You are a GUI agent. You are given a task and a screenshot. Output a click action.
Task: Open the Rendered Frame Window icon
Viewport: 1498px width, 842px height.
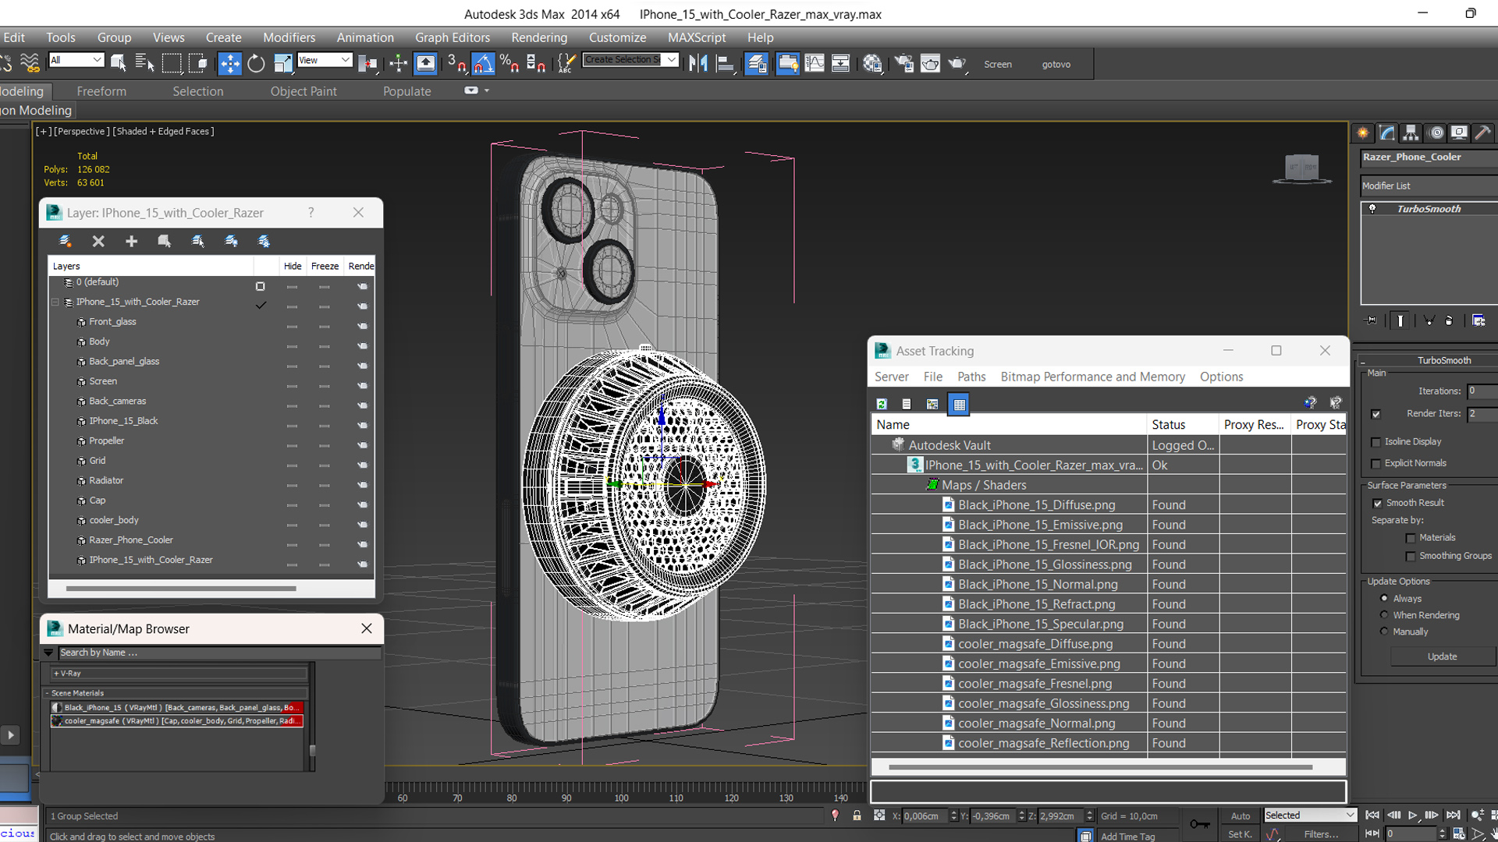[930, 63]
